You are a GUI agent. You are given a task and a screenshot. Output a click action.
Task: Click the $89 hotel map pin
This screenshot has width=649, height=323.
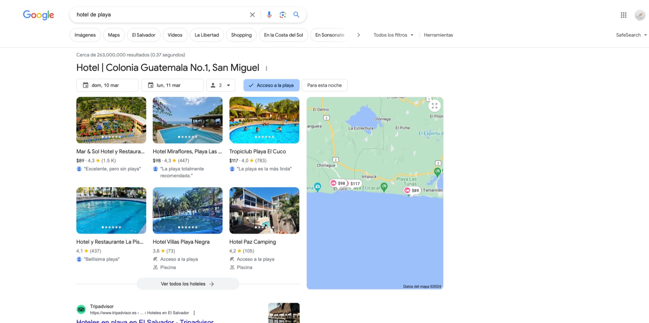point(412,190)
